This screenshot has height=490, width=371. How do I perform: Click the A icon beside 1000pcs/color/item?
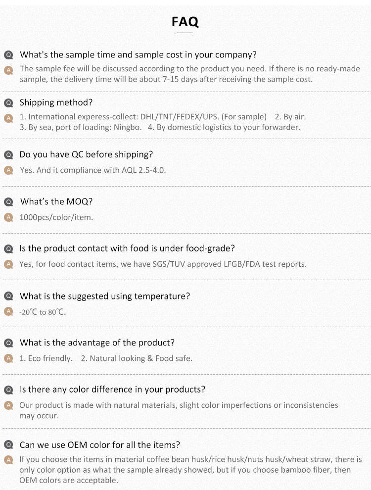pyautogui.click(x=8, y=217)
